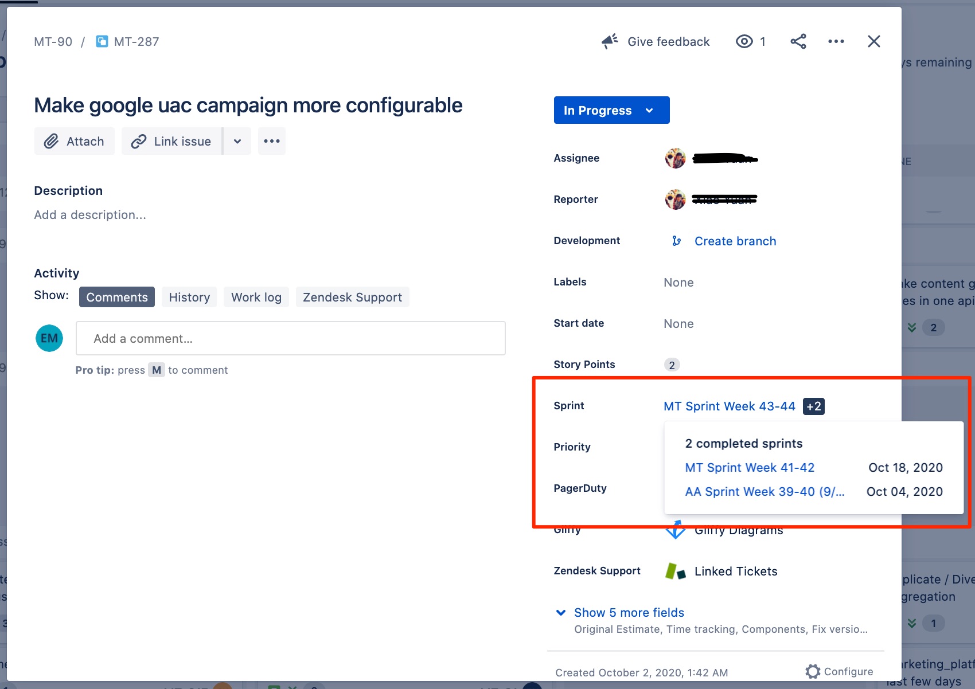Click the Add a comment field
975x689 pixels.
(x=291, y=338)
